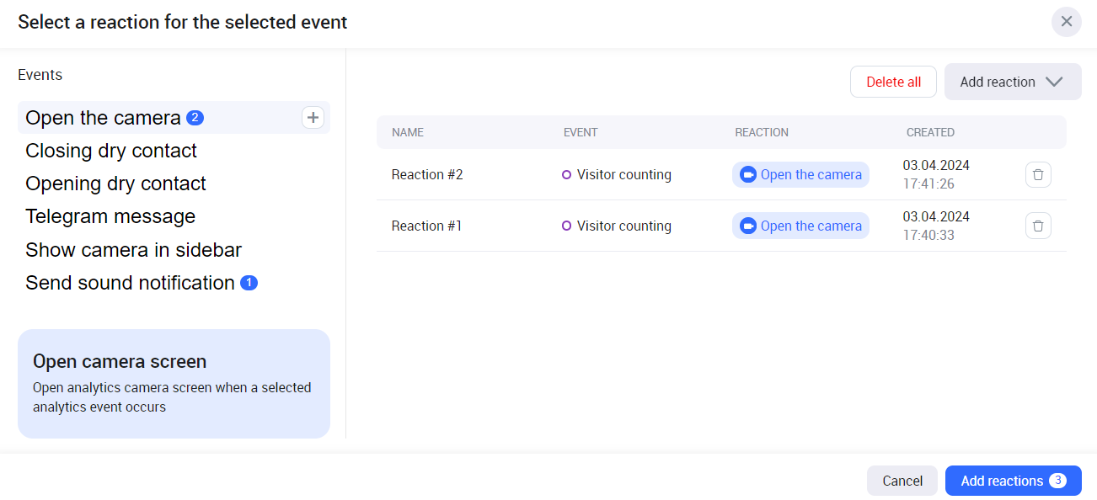
Task: Click the NAME column header
Action: [408, 132]
